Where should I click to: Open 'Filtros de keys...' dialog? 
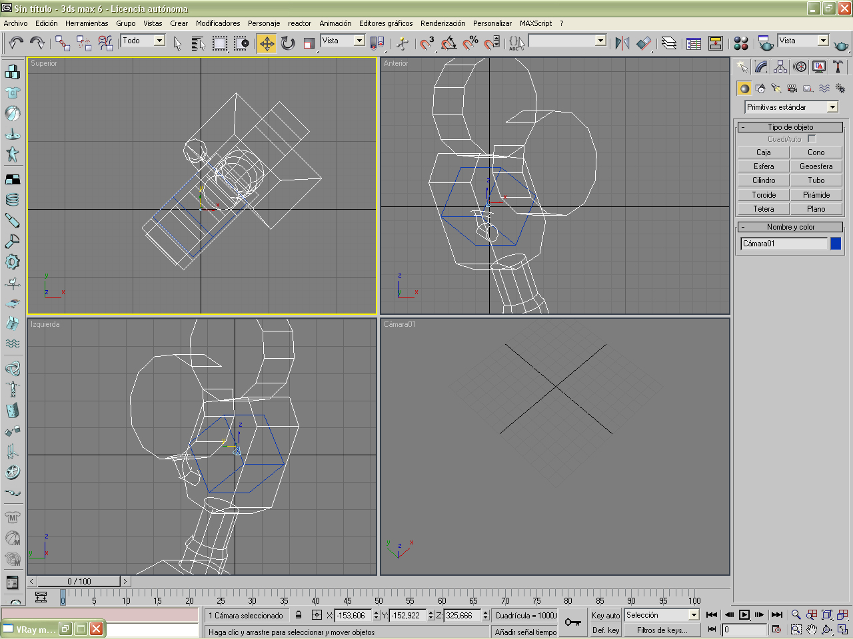(662, 630)
